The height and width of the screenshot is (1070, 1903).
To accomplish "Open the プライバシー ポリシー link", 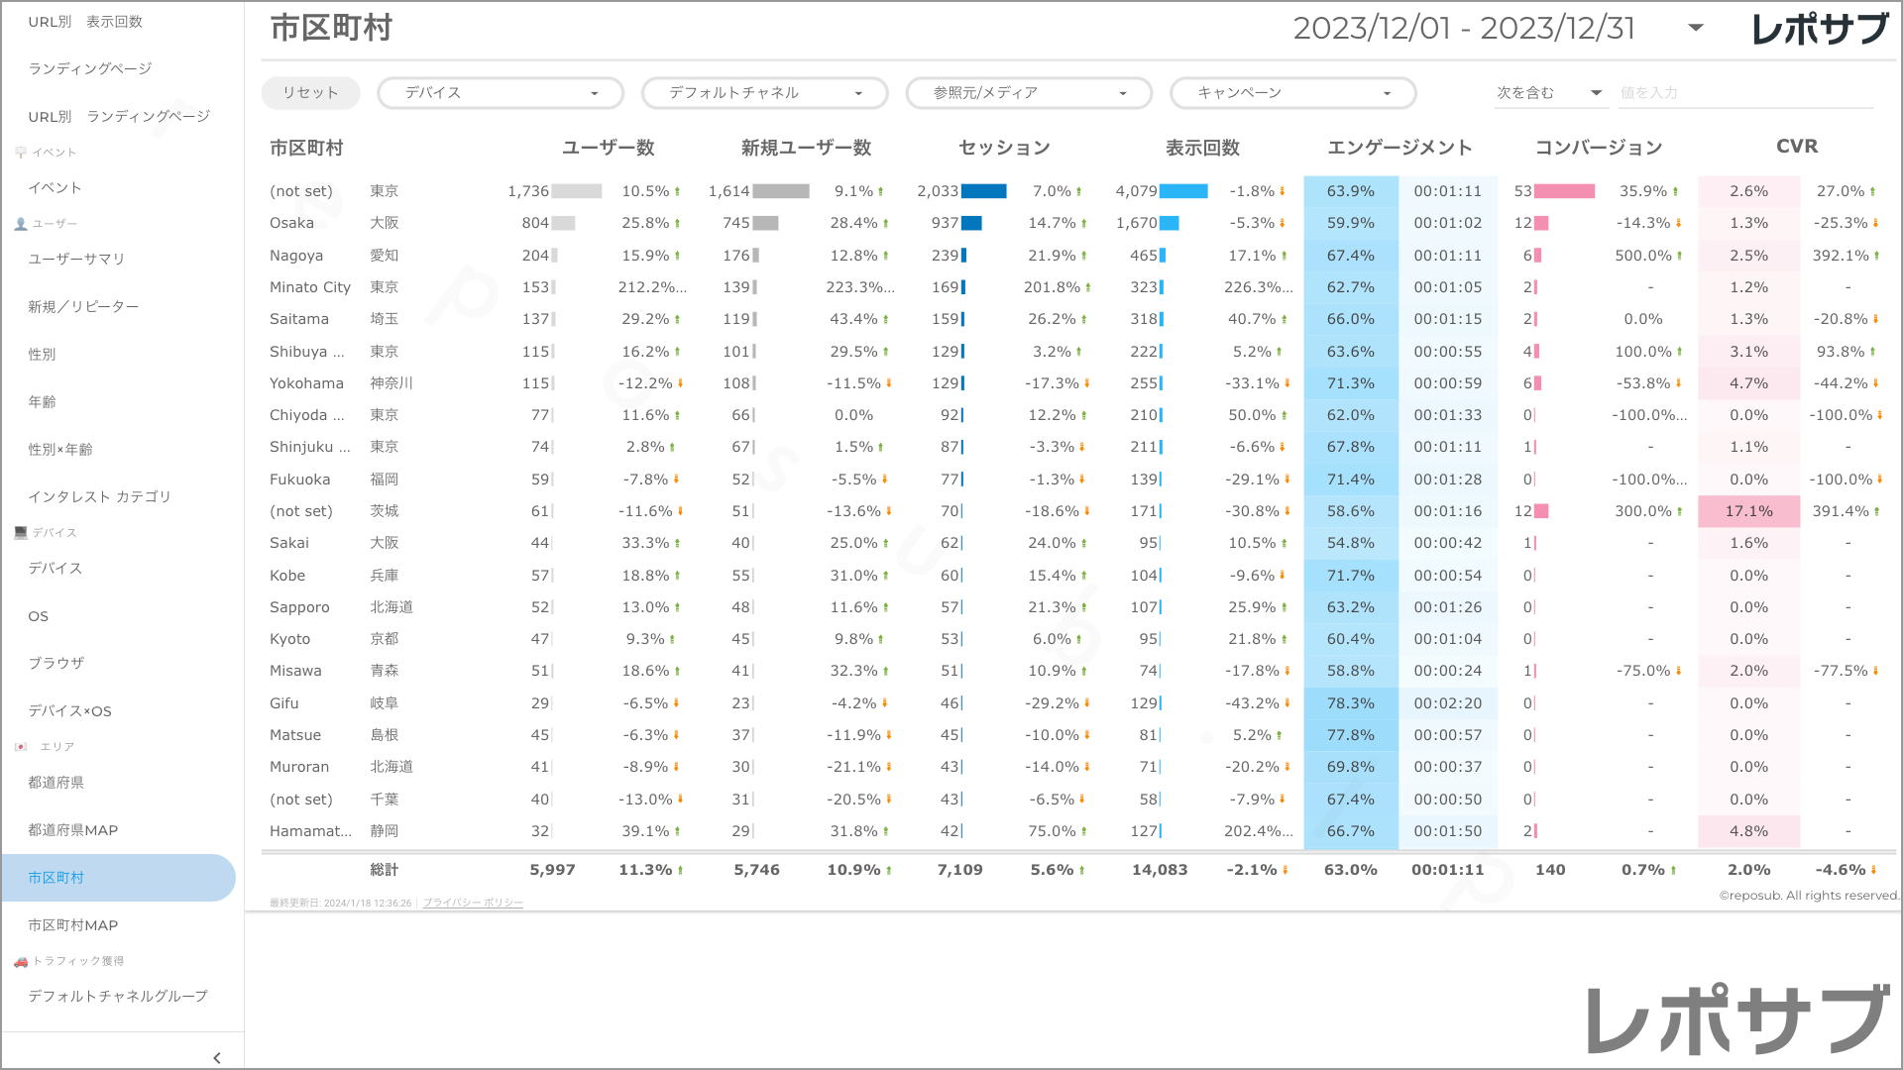I will coord(473,903).
